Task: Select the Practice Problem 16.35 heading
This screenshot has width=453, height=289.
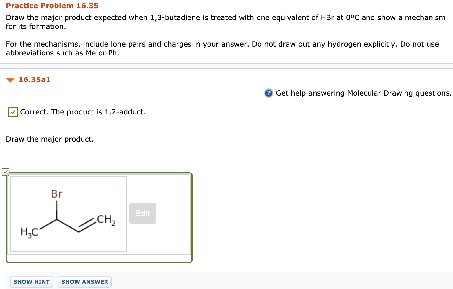Action: [52, 6]
